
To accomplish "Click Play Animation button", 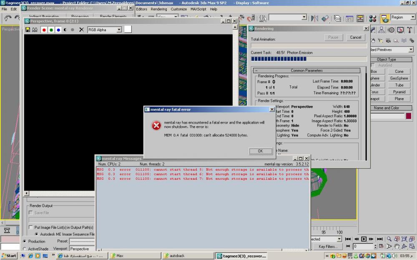I will click(x=364, y=239).
